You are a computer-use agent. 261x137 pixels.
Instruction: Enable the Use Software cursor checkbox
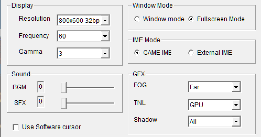point(16,127)
